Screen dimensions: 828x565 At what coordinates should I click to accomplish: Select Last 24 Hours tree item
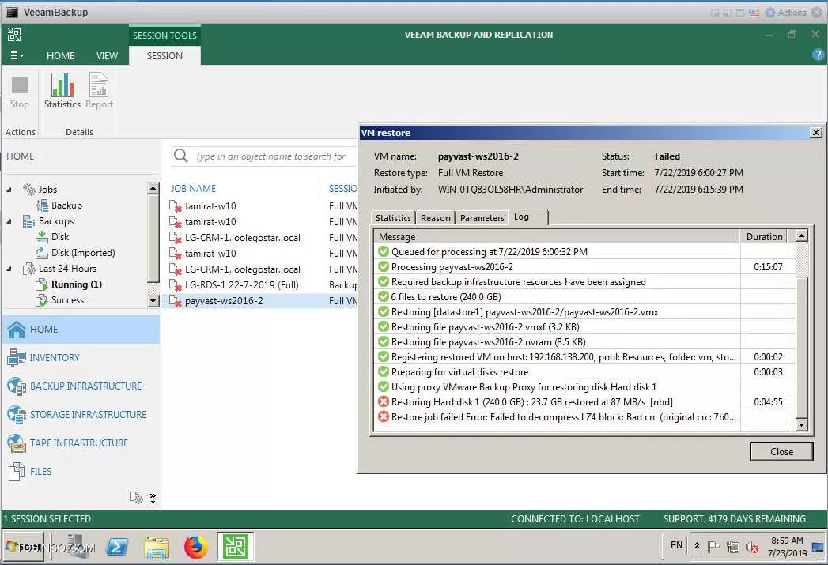tap(67, 269)
